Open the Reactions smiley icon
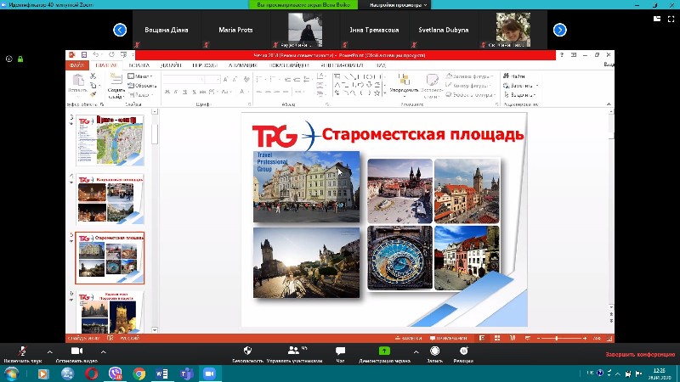 (x=463, y=351)
